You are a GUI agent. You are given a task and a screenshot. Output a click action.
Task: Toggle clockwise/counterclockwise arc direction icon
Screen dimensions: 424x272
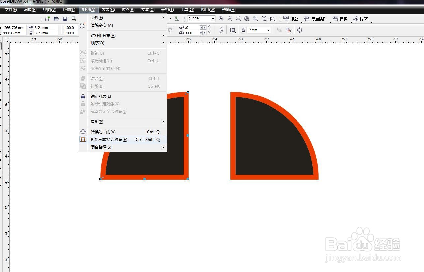coord(221,30)
